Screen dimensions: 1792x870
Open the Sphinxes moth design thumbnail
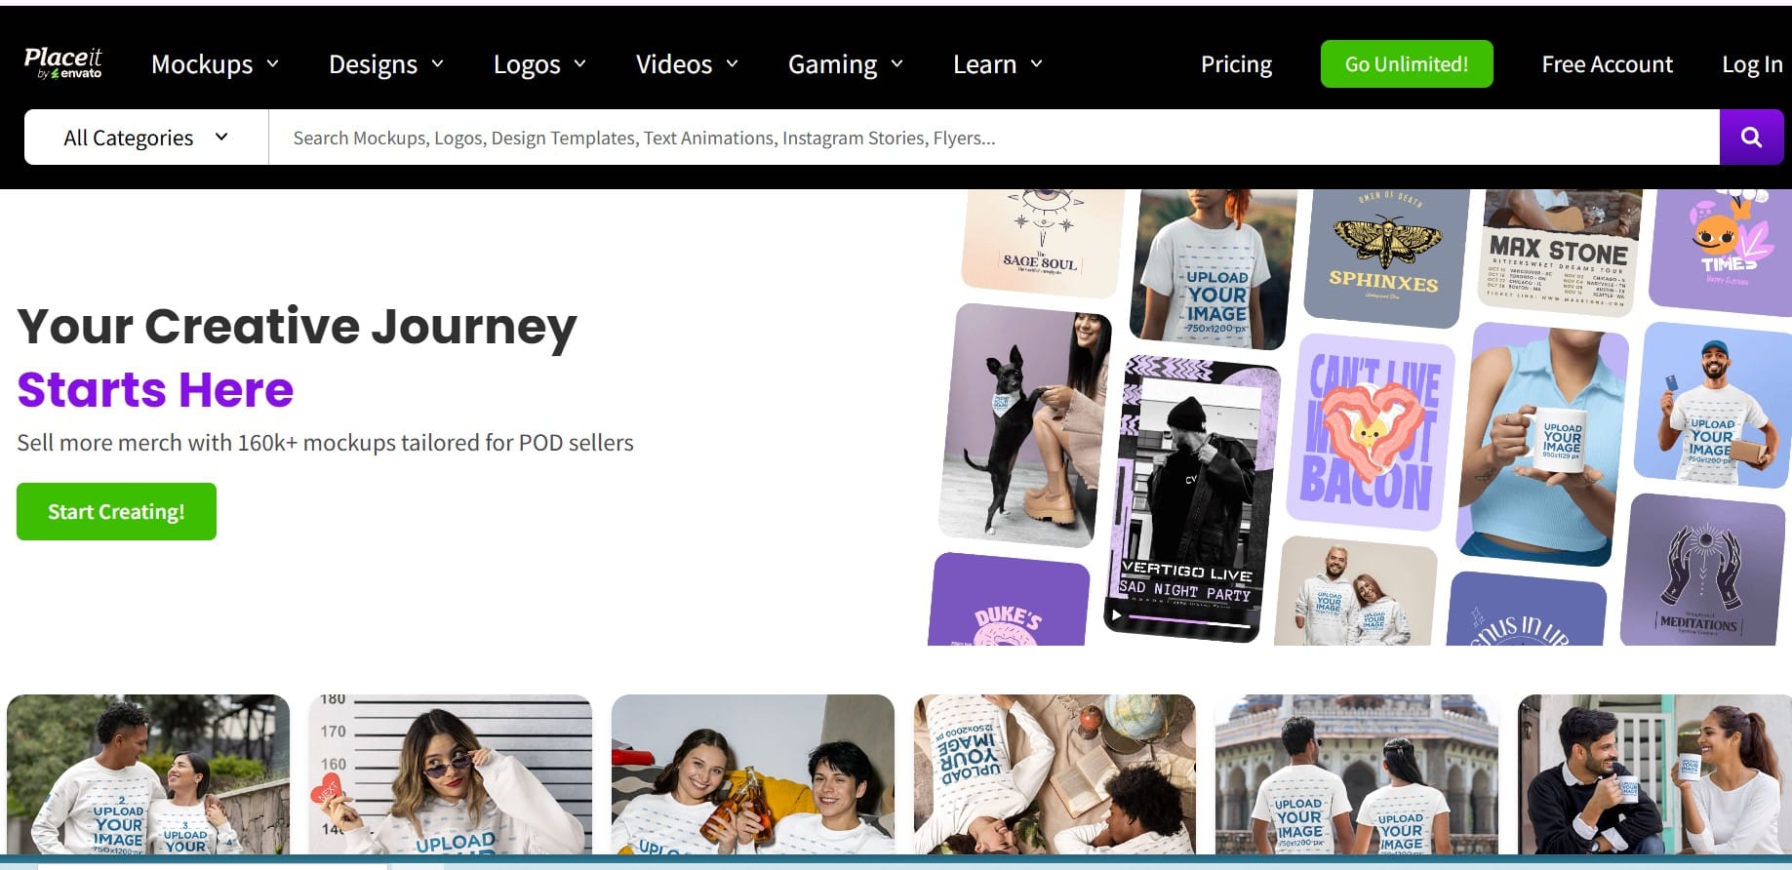[x=1383, y=254]
